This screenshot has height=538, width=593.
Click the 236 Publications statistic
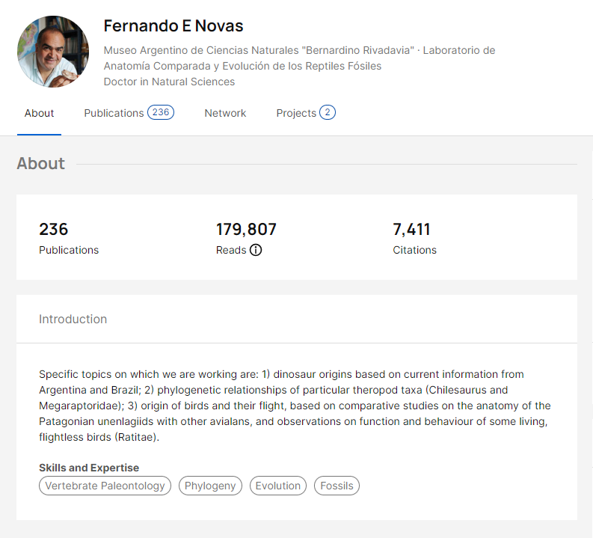[x=69, y=239]
